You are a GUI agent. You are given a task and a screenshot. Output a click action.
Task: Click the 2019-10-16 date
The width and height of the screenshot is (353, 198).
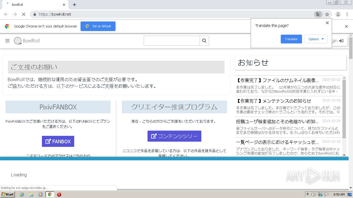(x=331, y=142)
